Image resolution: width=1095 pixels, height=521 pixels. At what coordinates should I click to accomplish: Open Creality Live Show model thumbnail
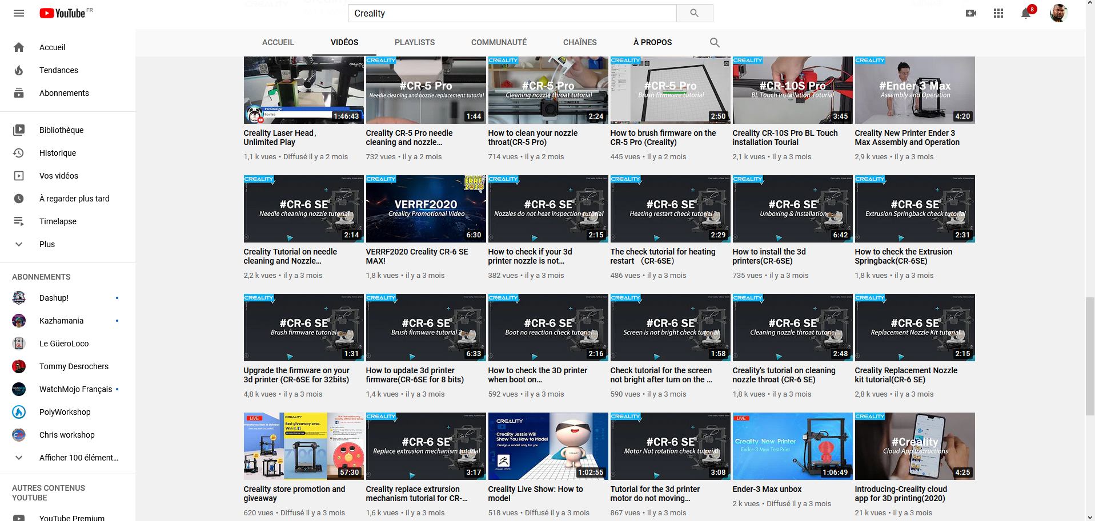coord(548,446)
